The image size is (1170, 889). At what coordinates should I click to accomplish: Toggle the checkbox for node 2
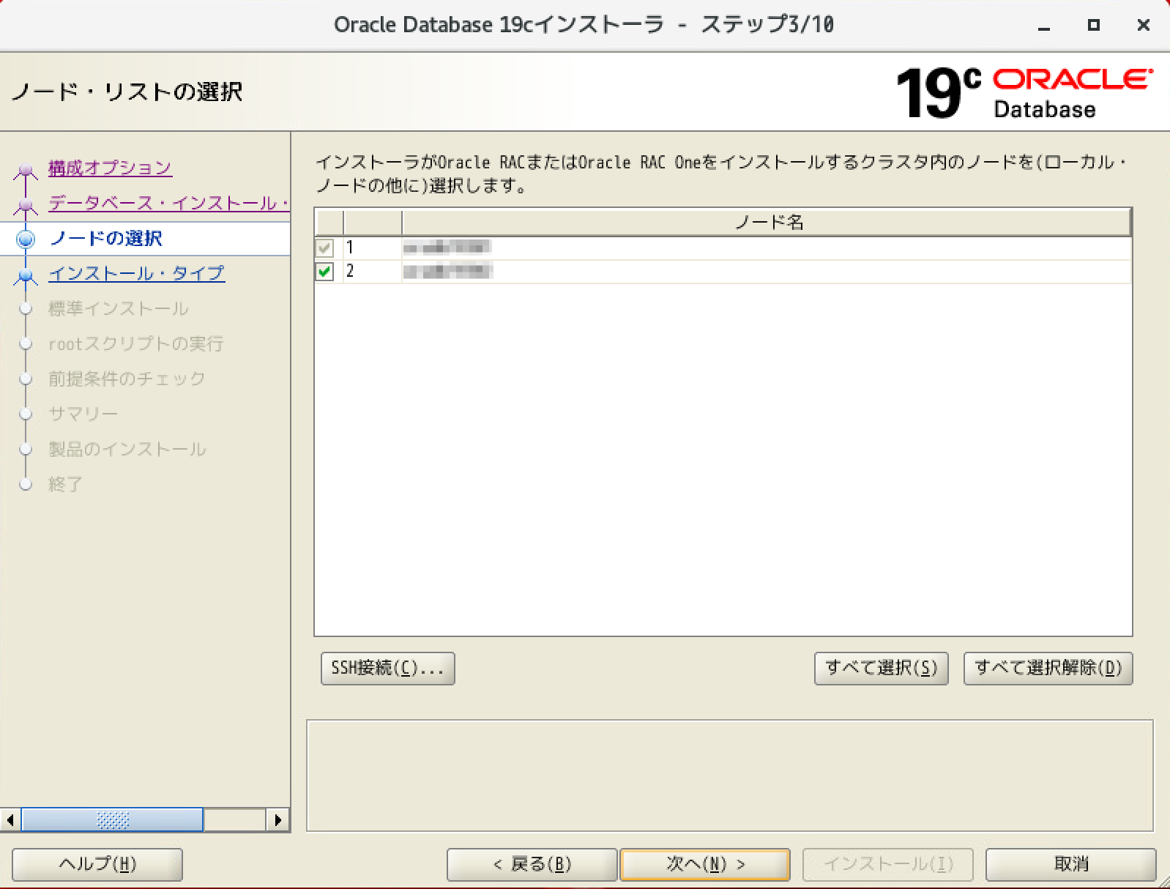click(324, 272)
